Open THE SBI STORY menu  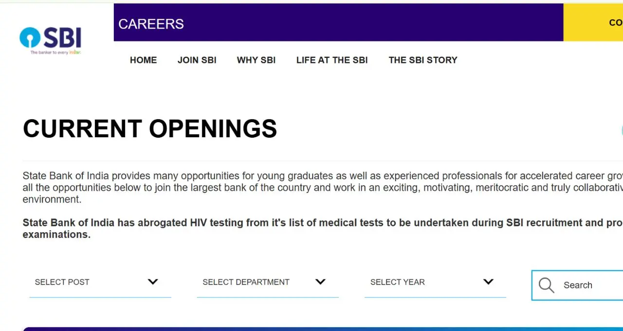coord(423,60)
